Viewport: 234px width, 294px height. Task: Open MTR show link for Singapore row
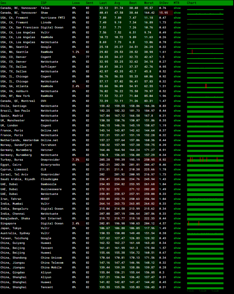(x=177, y=224)
